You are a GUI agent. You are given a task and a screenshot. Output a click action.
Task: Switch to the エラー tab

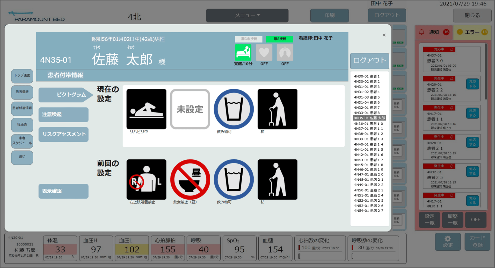click(x=472, y=32)
